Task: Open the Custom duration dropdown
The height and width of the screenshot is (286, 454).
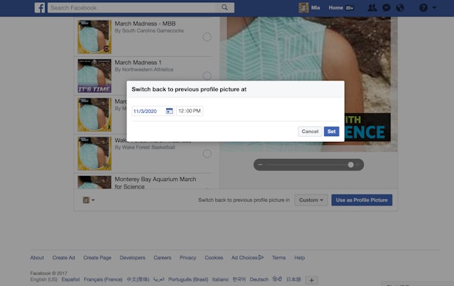Action: (x=311, y=200)
